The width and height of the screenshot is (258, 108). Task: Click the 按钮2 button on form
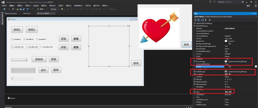tap(32, 29)
